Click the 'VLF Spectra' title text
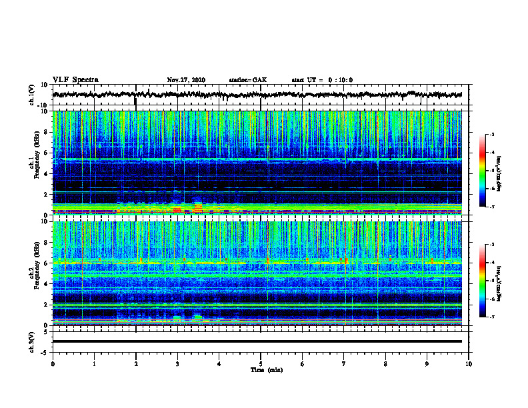528x408 pixels. pos(75,80)
